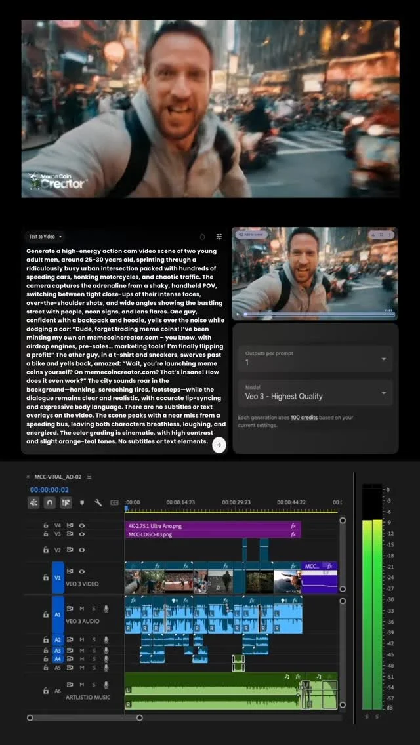Click the prompt text area
This screenshot has height=745, width=420.
click(x=125, y=346)
